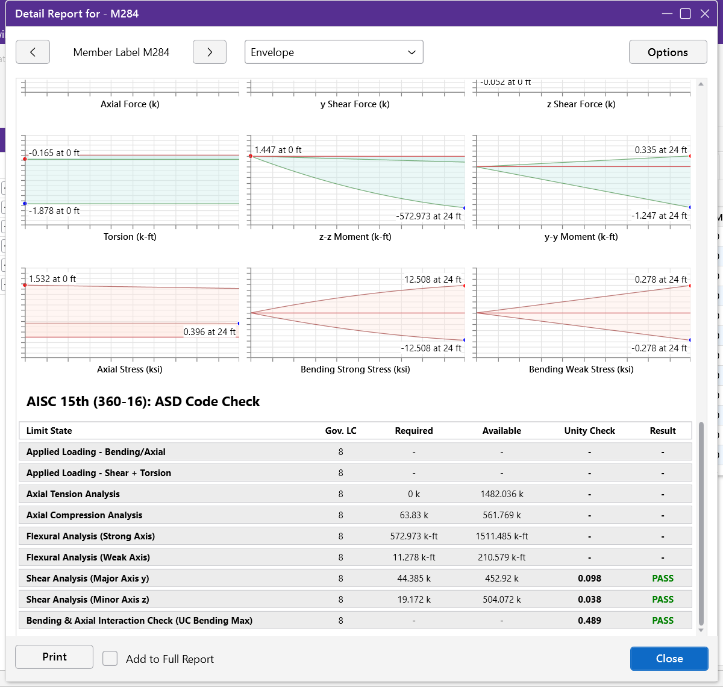
Task: Minimize the Detail Report window
Action: pyautogui.click(x=666, y=14)
